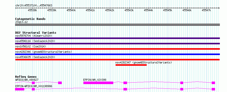
Task: Open the EPPIN-WFDC6|NM_001198986 gene label
Action: pyautogui.click(x=34, y=86)
